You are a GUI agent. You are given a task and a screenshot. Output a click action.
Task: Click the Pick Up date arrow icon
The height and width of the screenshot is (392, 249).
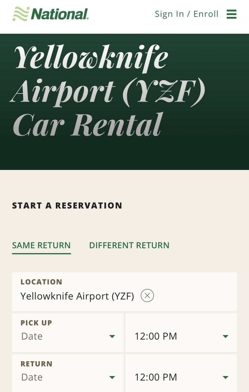112,336
